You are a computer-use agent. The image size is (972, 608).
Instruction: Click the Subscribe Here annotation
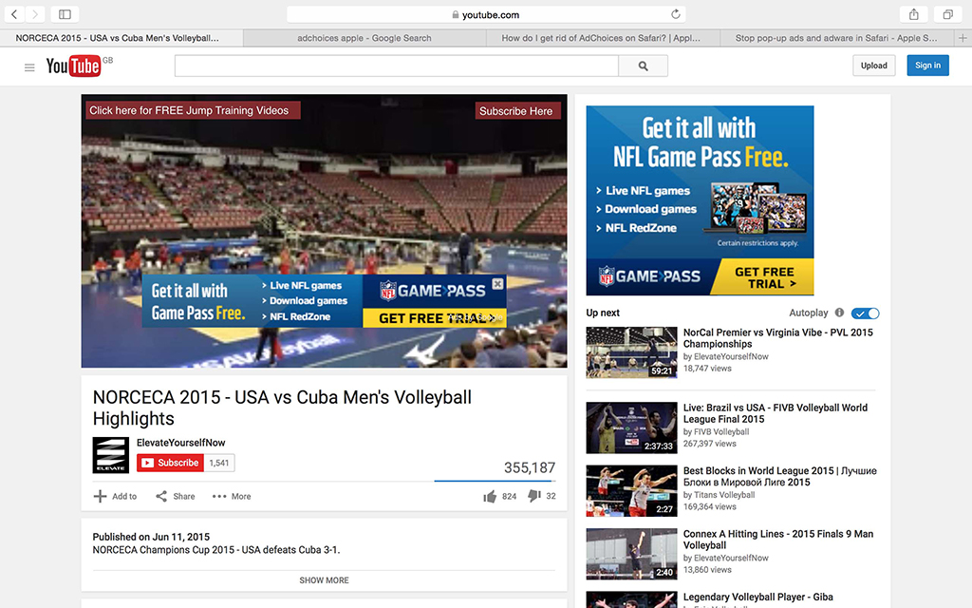[x=516, y=111]
